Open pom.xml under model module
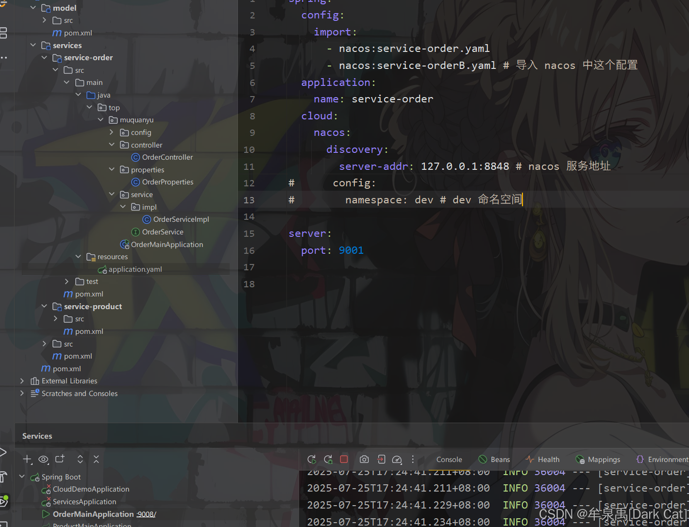This screenshot has width=689, height=527. 78,33
